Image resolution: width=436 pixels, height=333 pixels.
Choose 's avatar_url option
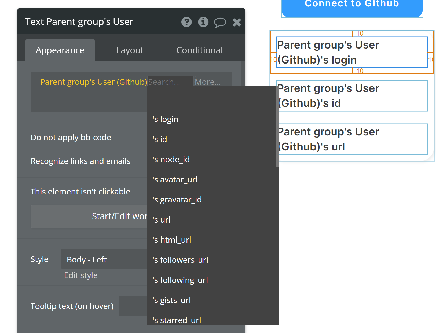coord(211,179)
